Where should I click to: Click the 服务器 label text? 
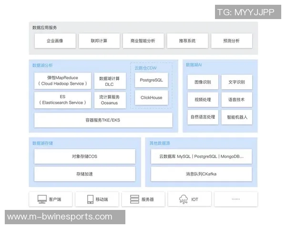click(x=148, y=199)
